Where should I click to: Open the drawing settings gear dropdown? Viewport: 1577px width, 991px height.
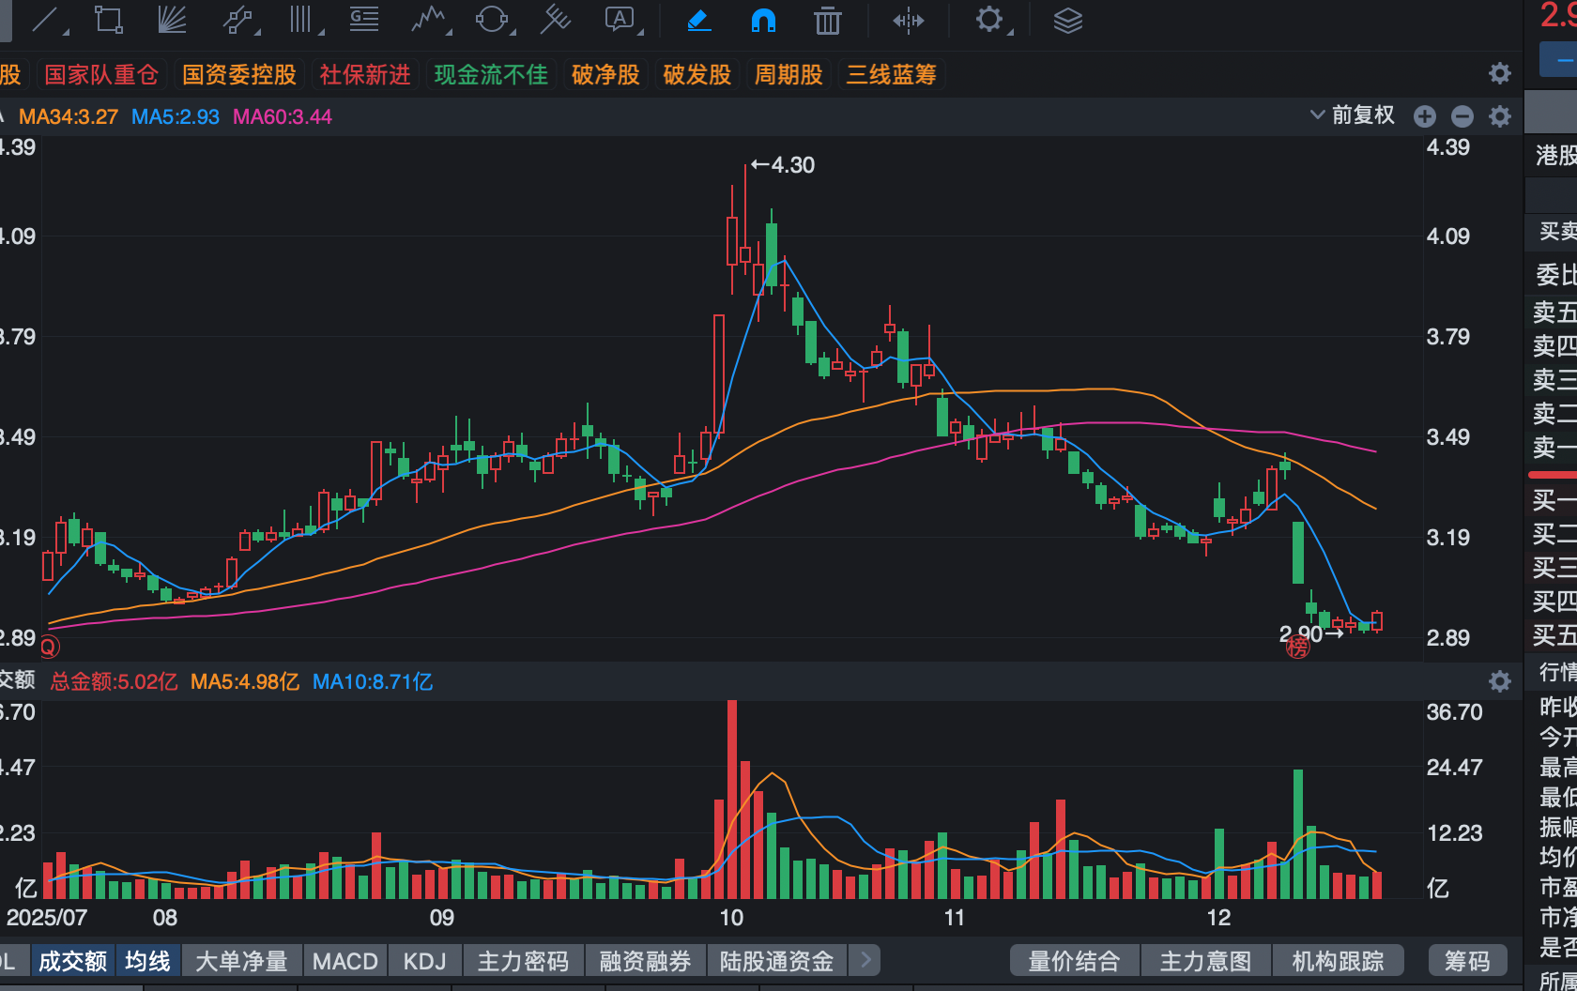click(990, 20)
